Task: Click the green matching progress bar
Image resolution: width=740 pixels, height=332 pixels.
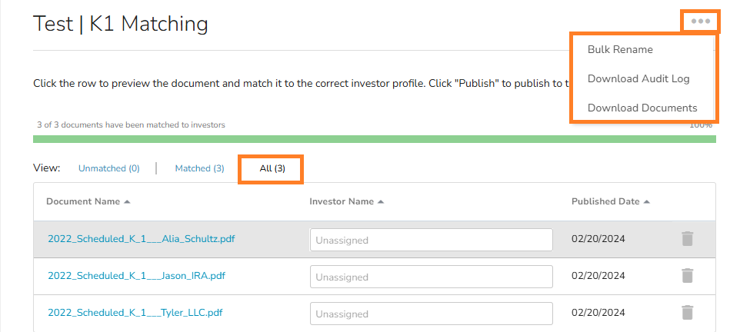Action: [374, 139]
